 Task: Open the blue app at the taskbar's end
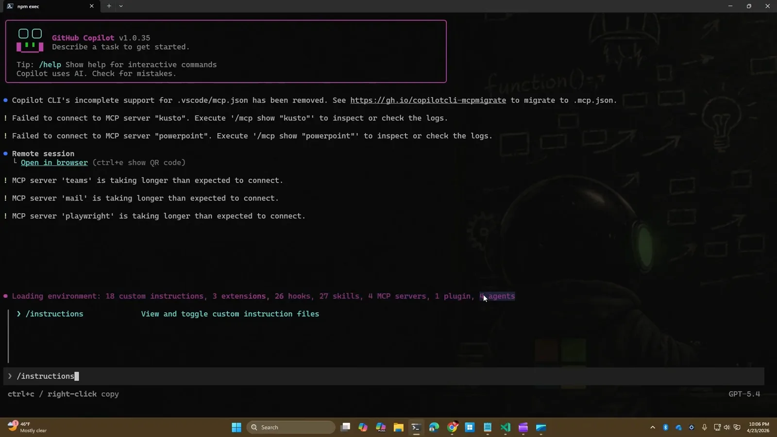pos(541,427)
